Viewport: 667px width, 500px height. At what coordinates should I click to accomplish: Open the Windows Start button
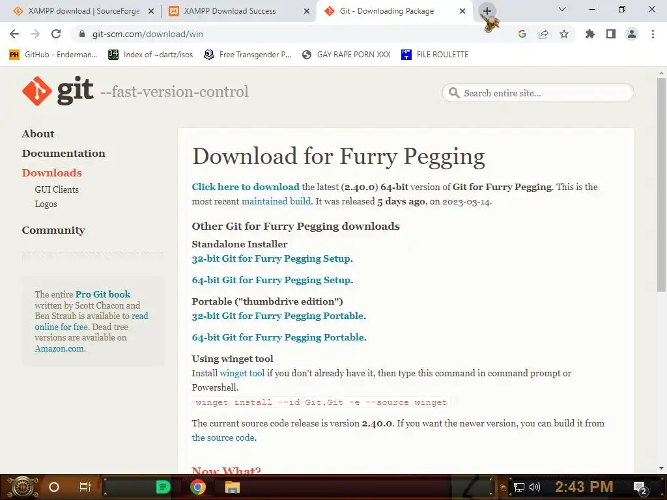[x=21, y=487]
